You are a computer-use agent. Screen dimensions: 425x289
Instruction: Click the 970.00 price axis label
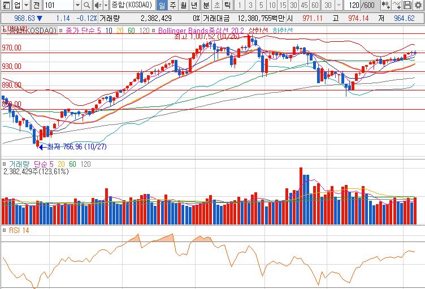pyautogui.click(x=11, y=48)
